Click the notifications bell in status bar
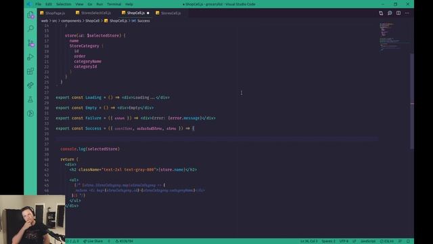433x244 pixels. click(x=408, y=241)
